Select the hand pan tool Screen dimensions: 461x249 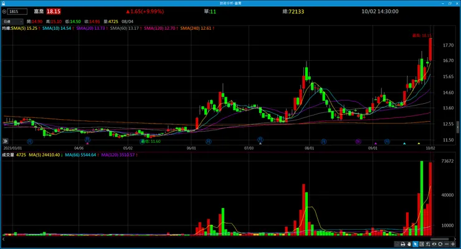click(409, 244)
